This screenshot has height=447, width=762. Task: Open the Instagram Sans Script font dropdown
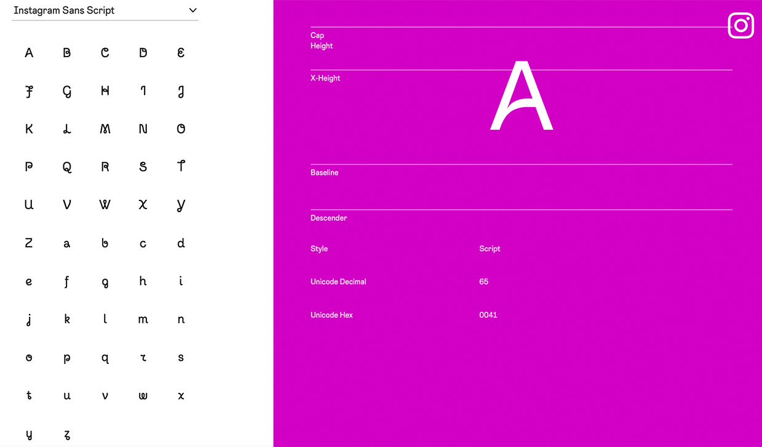tap(105, 10)
